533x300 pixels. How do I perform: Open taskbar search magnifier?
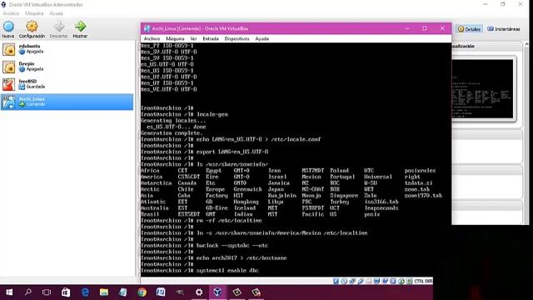[28, 292]
